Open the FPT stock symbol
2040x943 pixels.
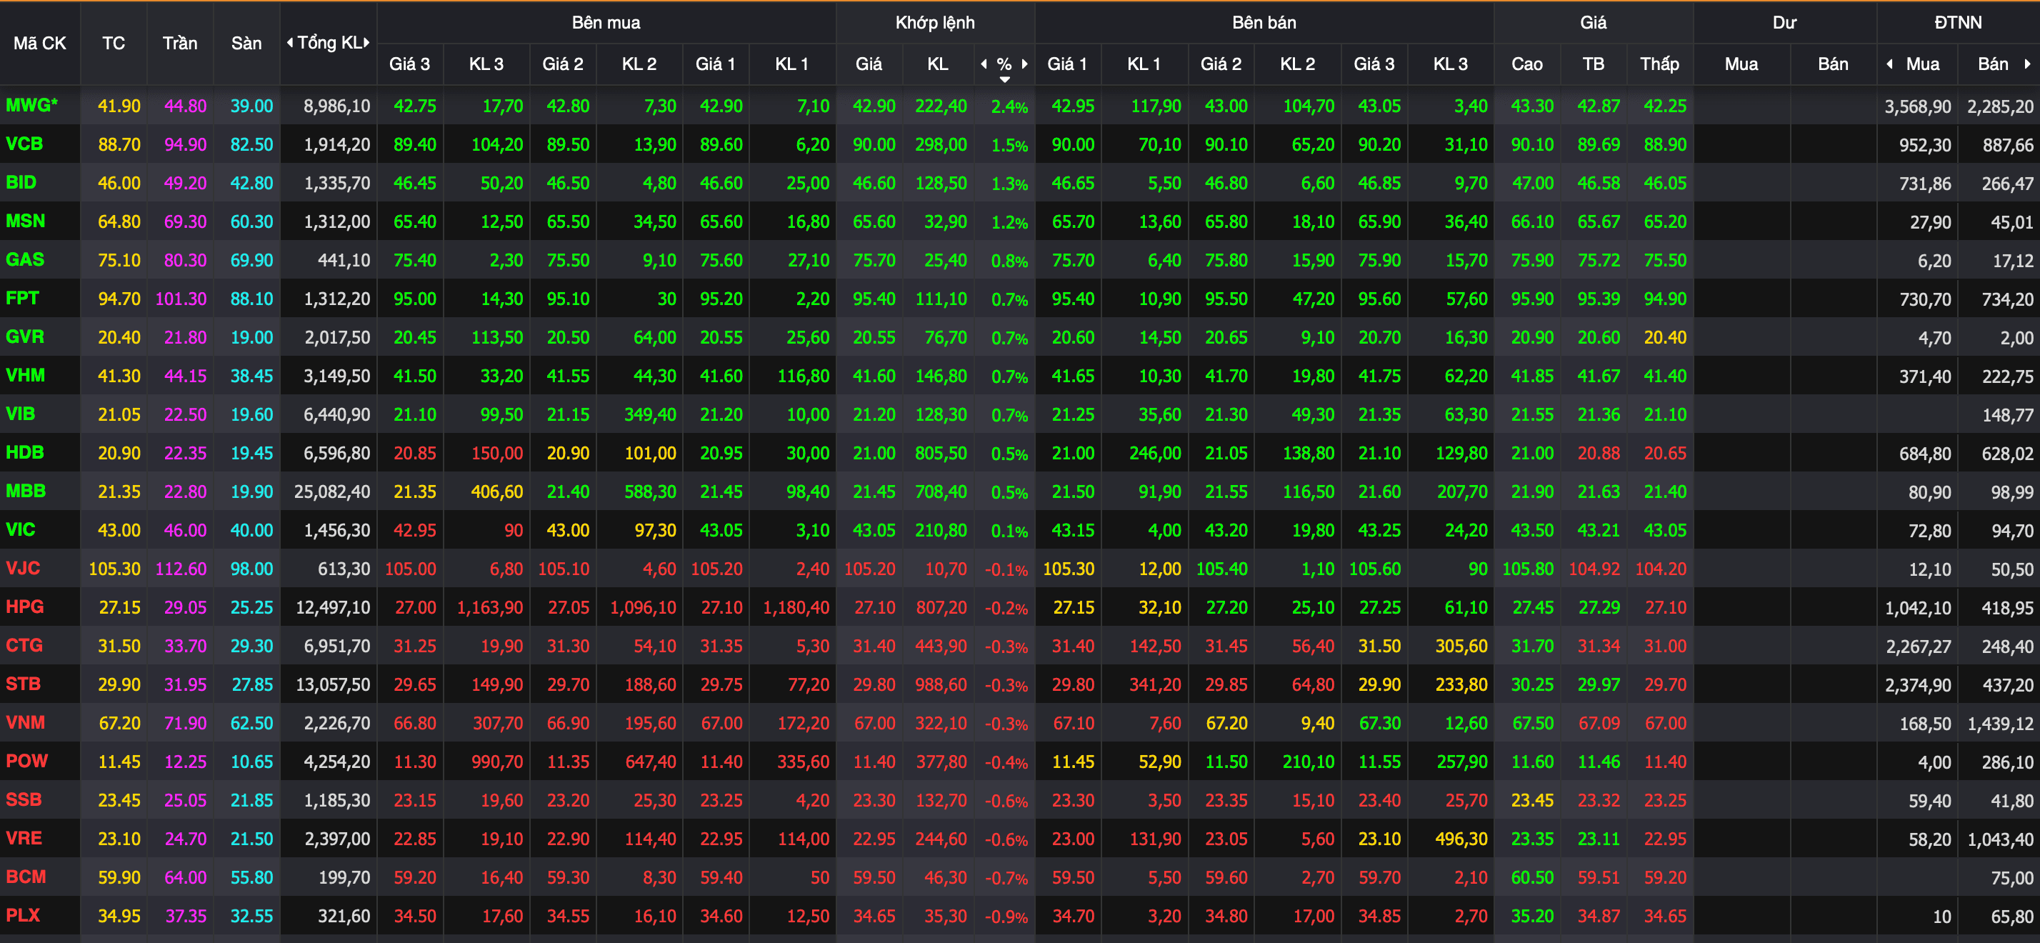point(22,299)
